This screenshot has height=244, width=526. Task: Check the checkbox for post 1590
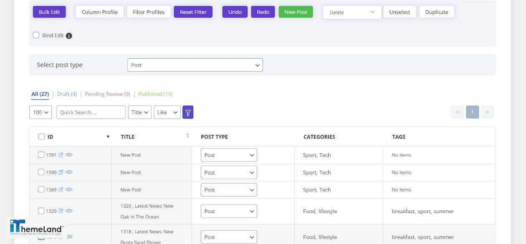[x=41, y=172]
